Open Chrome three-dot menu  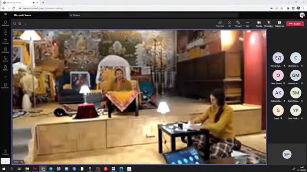[304, 9]
